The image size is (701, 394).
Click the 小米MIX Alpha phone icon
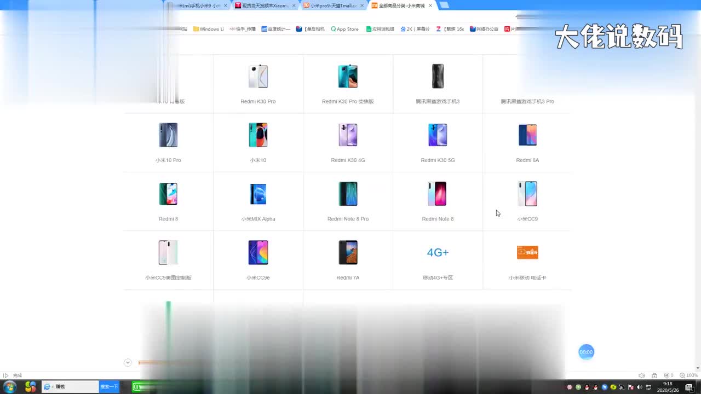click(258, 194)
